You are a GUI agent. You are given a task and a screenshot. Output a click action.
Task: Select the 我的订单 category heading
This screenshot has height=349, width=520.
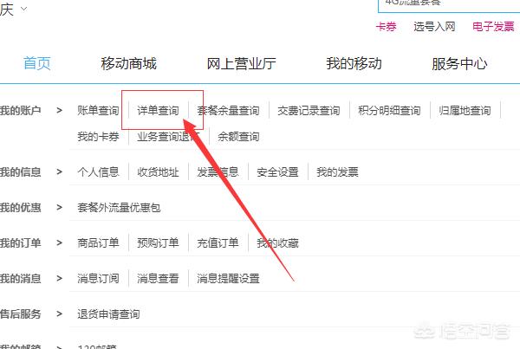pos(20,242)
